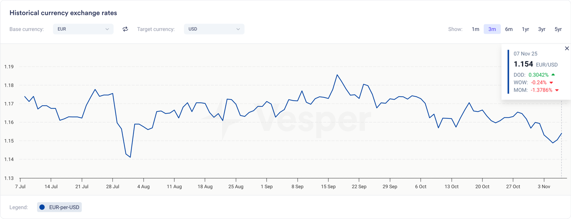Click the red WOW down arrow
Viewport: 571px width, 219px height.
(551, 83)
